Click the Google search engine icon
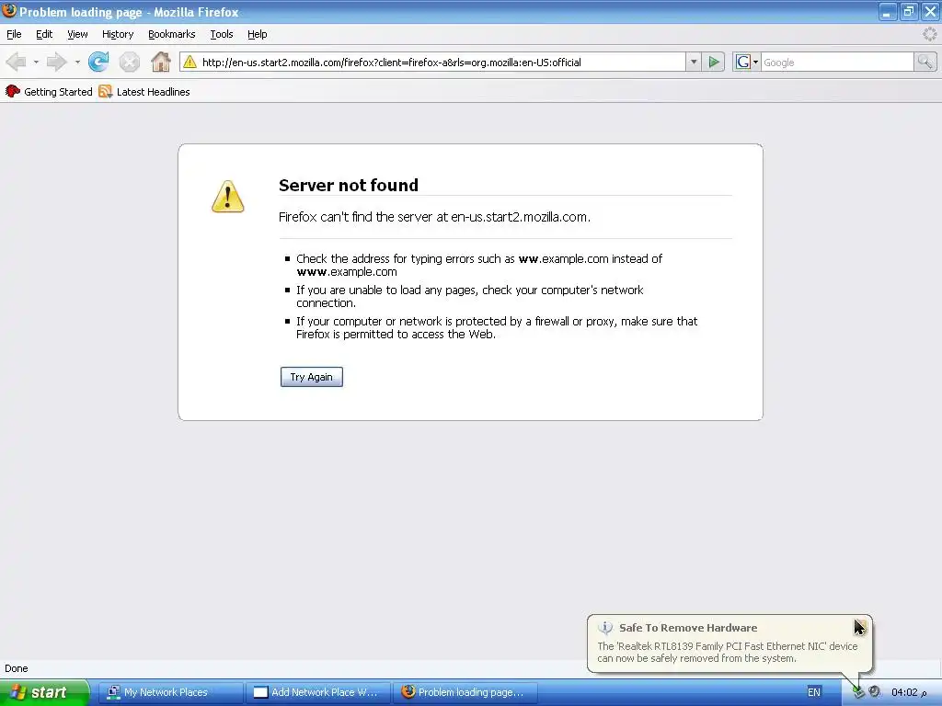 point(743,62)
